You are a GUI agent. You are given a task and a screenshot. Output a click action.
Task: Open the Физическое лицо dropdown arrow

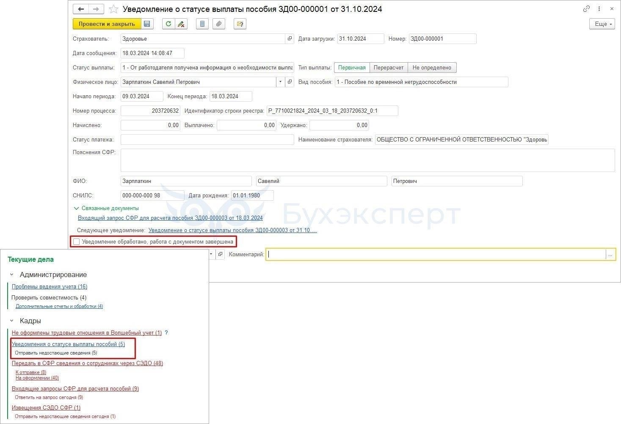pyautogui.click(x=280, y=82)
